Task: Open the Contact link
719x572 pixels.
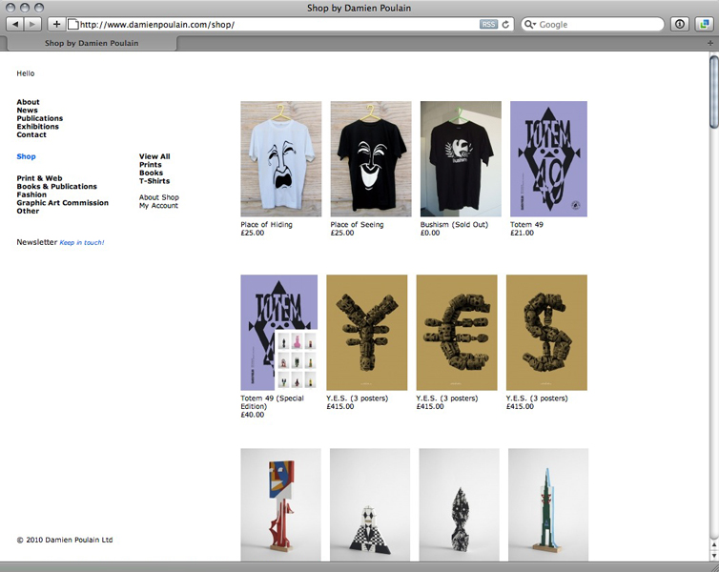Action: pos(31,134)
